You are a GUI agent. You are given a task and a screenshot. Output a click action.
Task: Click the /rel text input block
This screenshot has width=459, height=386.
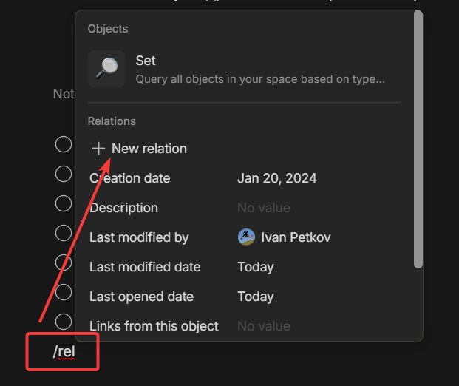(x=63, y=352)
